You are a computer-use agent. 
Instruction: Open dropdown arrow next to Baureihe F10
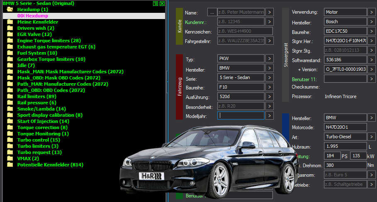270,87
